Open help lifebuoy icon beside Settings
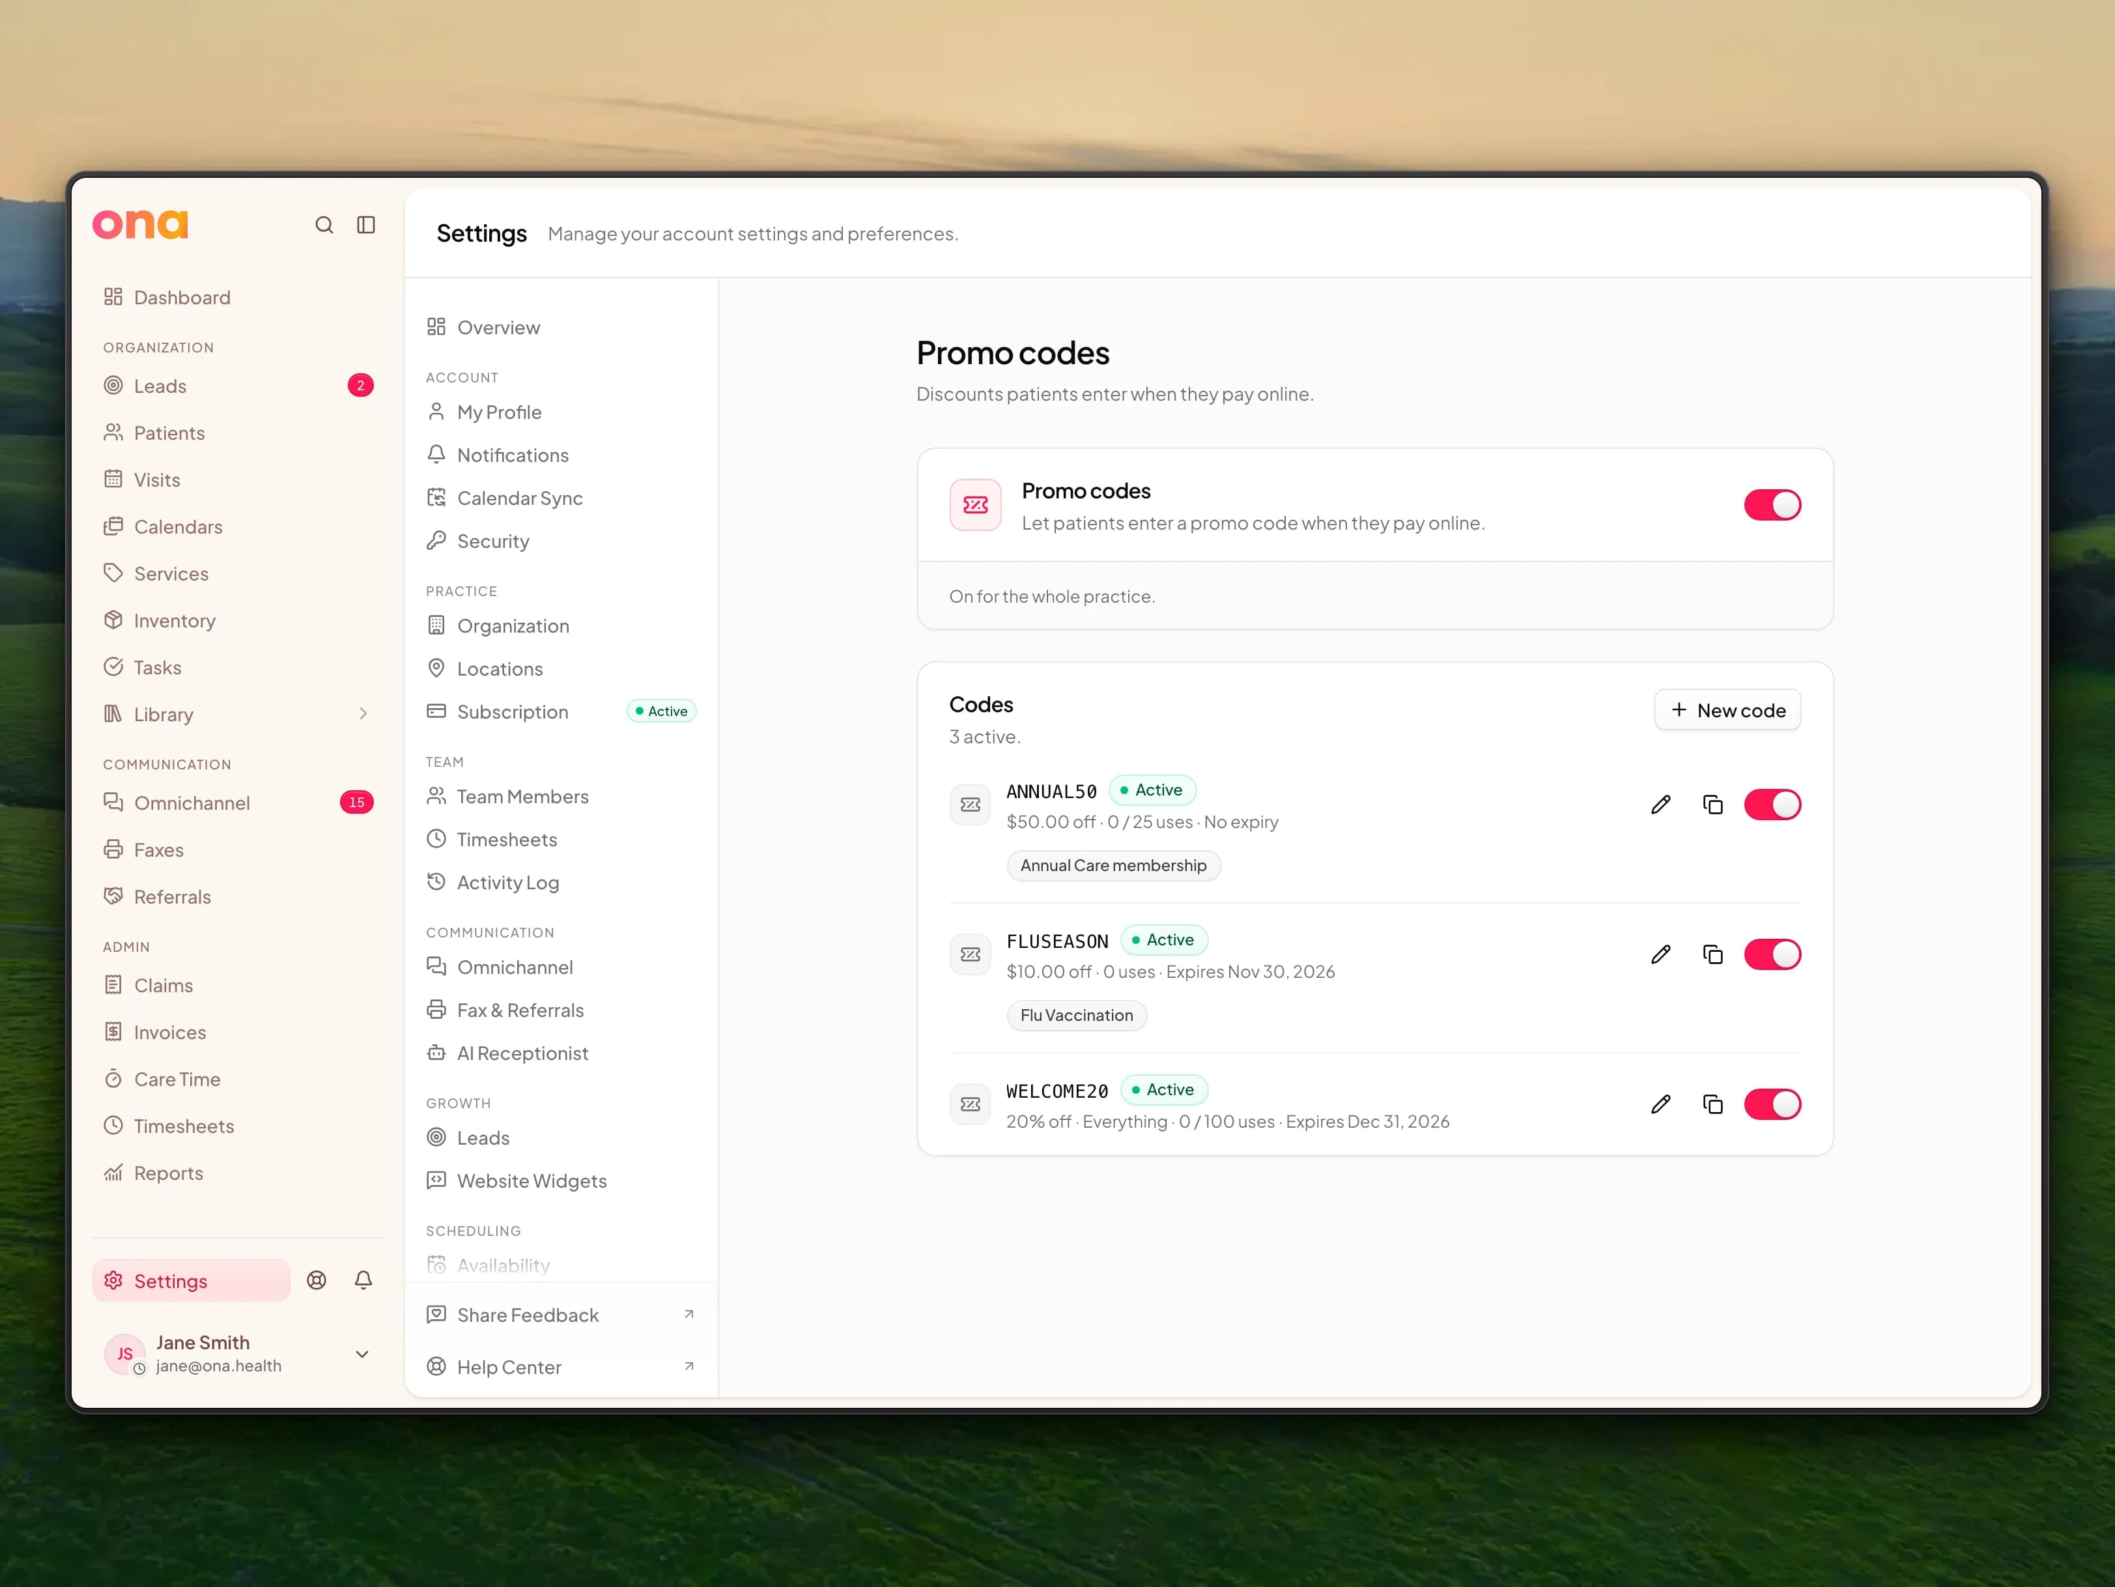The height and width of the screenshot is (1587, 2115). 317,1280
